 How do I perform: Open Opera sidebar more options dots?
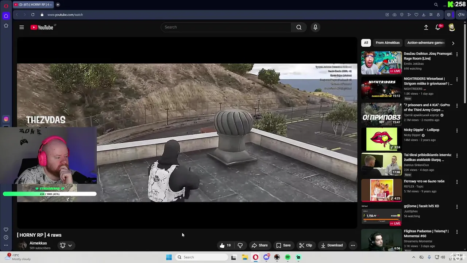point(6,245)
